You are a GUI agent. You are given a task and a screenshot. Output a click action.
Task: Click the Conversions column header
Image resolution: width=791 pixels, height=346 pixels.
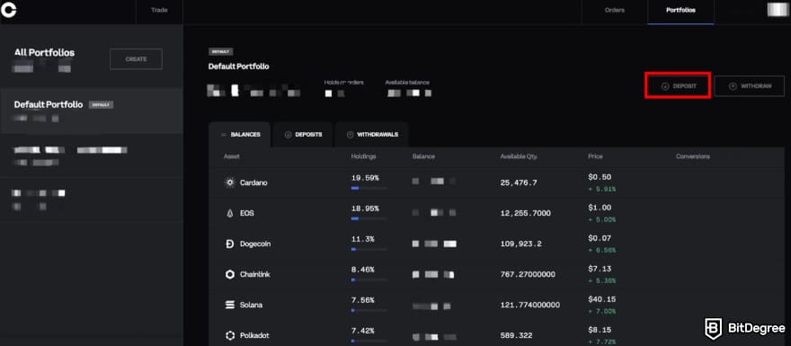click(693, 156)
